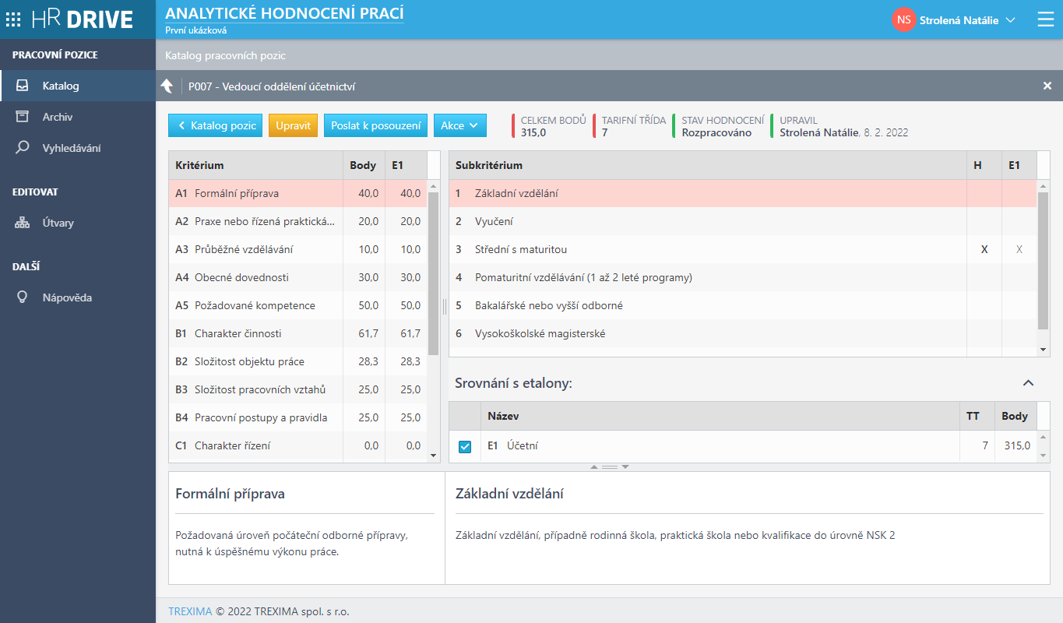Click the Vyhledávání magnifier icon
Screen dimensions: 1063x623
[x=23, y=148]
